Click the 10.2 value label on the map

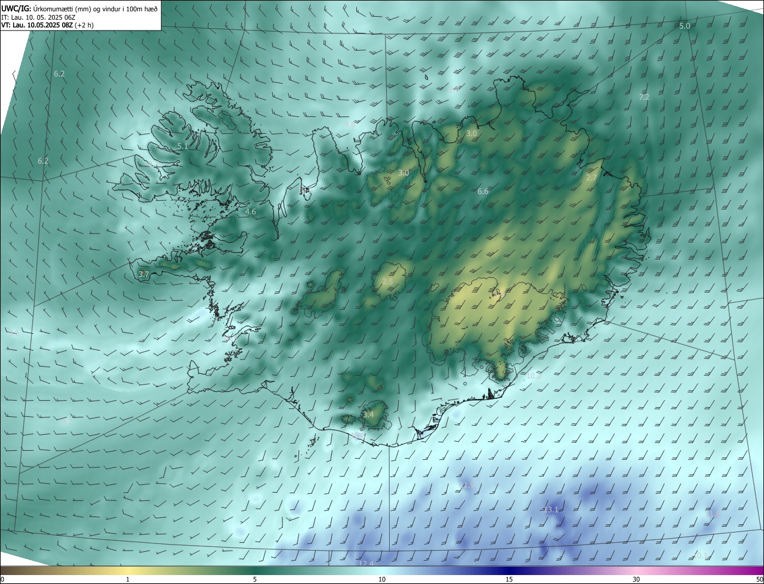pos(534,376)
